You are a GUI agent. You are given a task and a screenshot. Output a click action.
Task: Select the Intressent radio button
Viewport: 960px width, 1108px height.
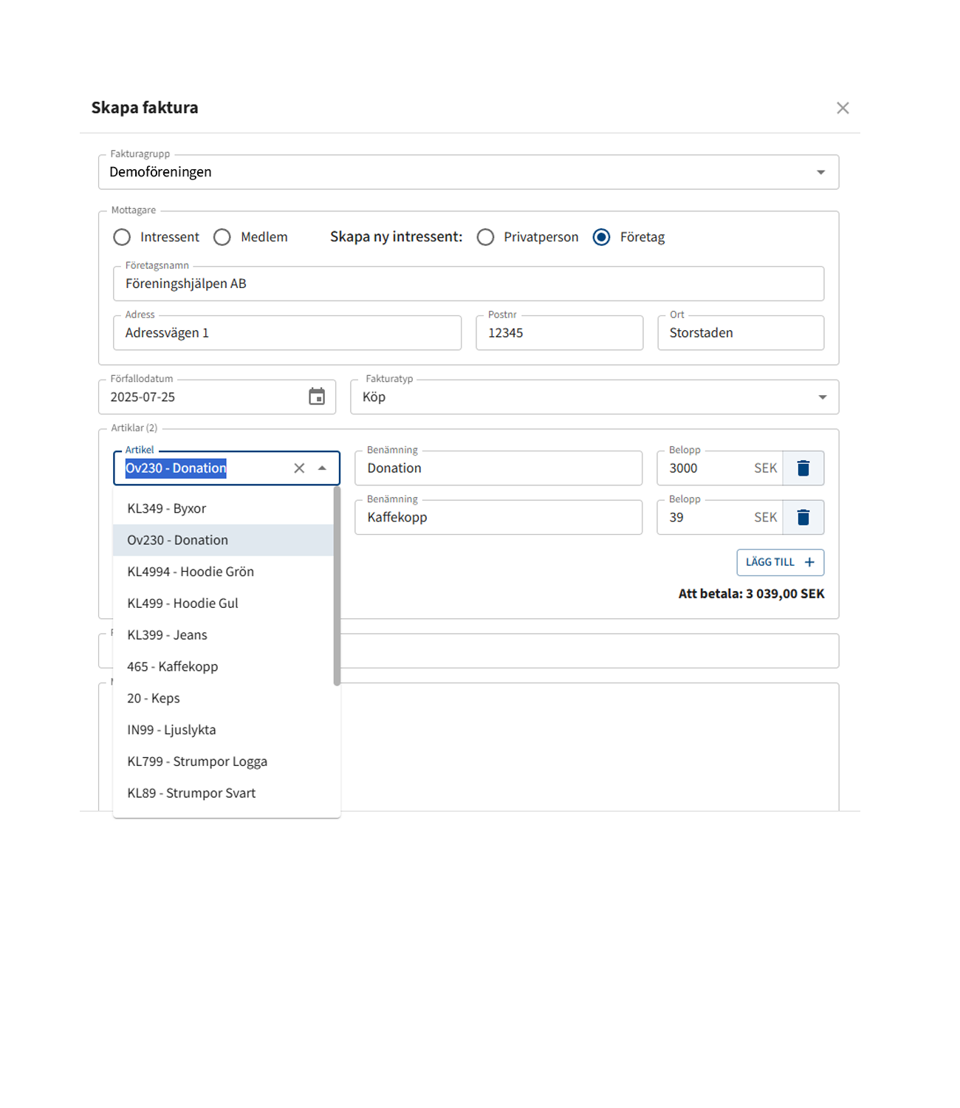pos(122,237)
